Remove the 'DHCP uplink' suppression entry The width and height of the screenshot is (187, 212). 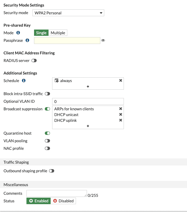pos(120,120)
